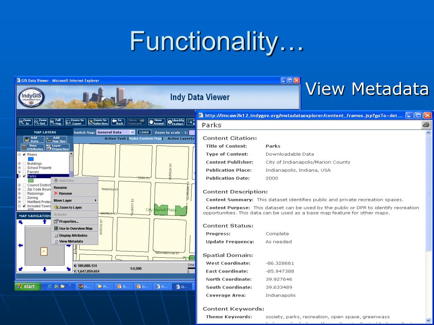
Task: Open Internet Explorer from the quick launch bar
Action: click(50, 286)
